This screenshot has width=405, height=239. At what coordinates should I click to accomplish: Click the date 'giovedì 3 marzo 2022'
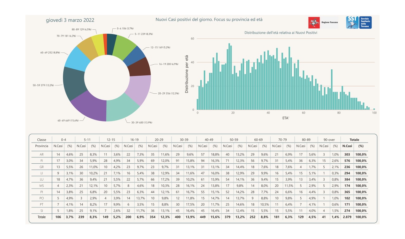coord(70,20)
